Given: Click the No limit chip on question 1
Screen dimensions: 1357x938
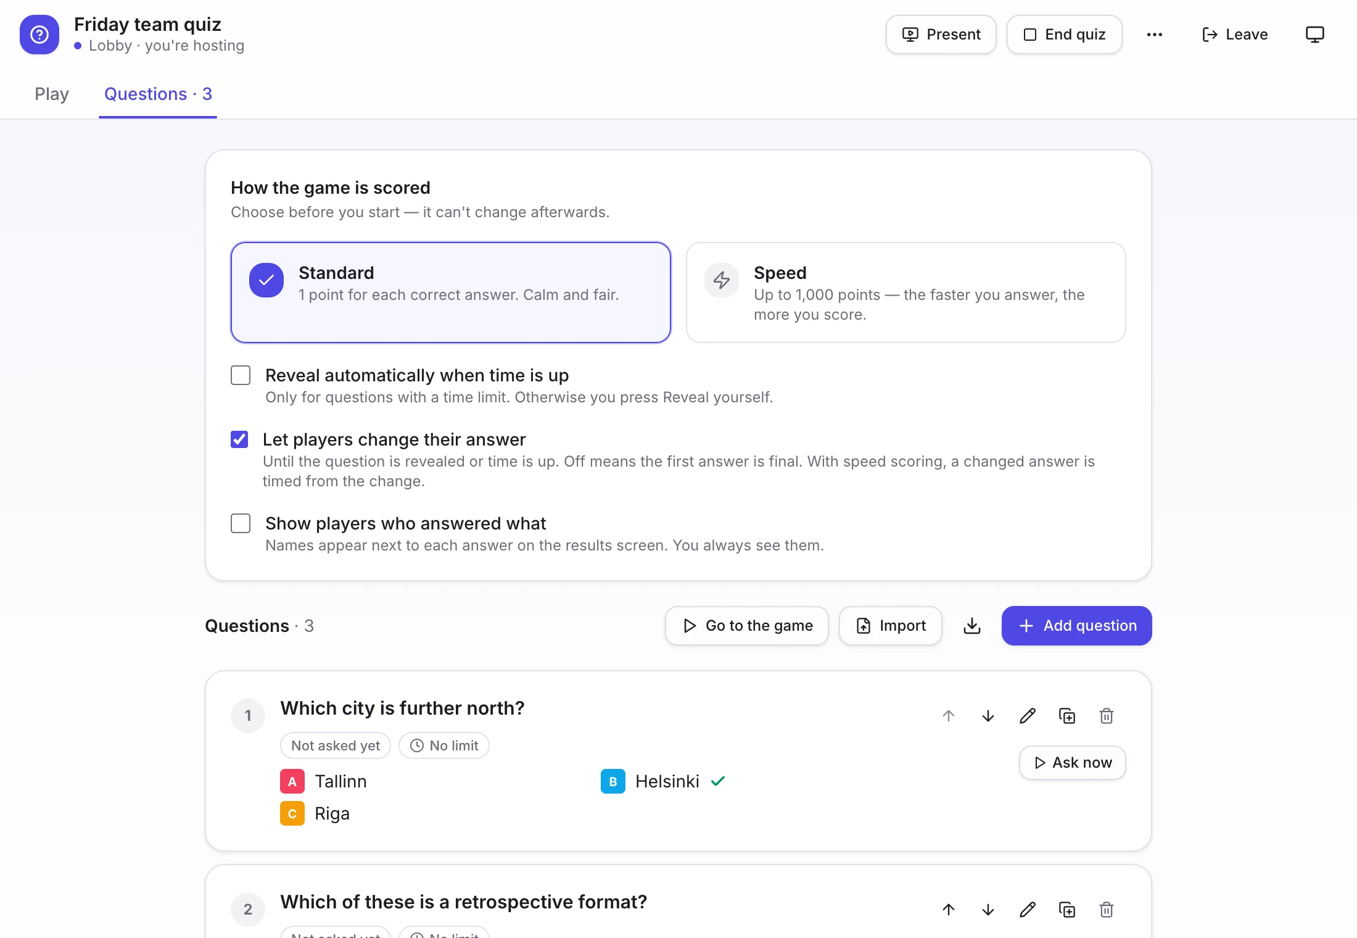Looking at the screenshot, I should pyautogui.click(x=444, y=745).
